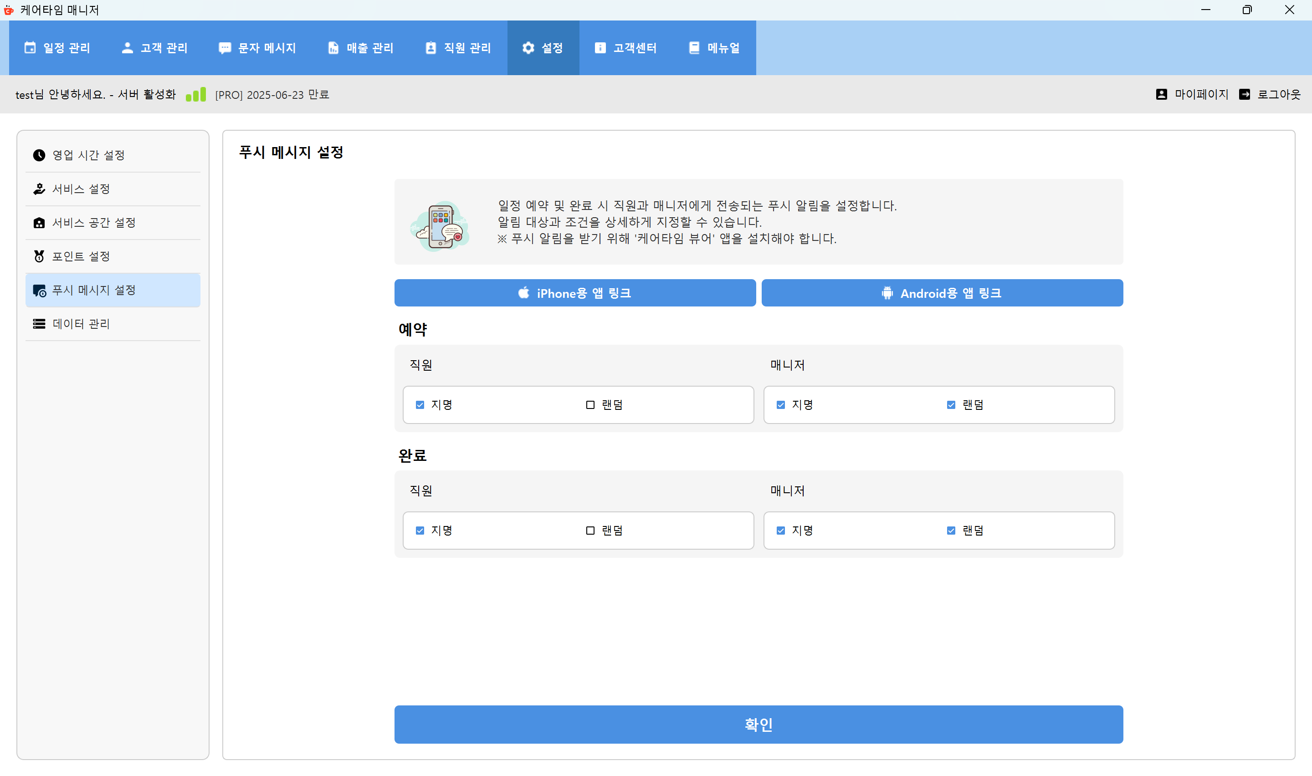The image size is (1312, 776).
Task: Click the 로그아웃 exit icon
Action: click(1245, 94)
